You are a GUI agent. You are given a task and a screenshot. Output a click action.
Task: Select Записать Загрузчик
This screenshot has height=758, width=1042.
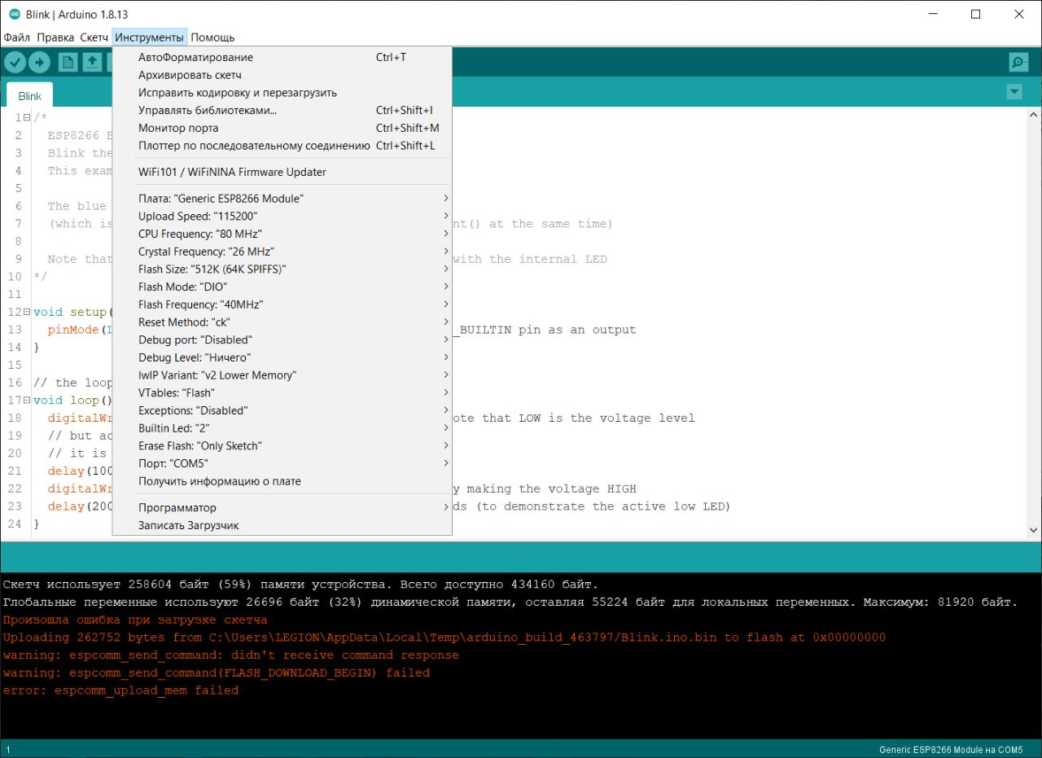tap(282, 525)
